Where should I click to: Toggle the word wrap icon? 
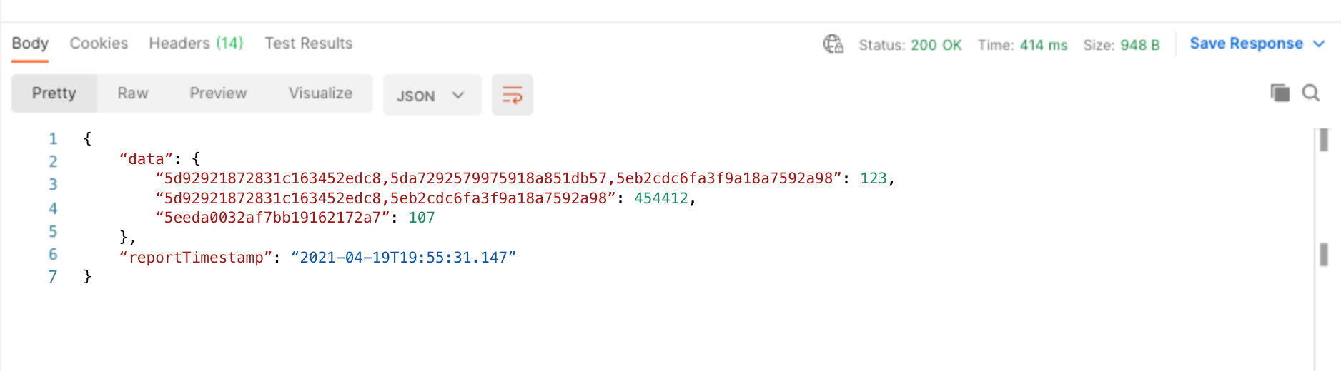click(512, 95)
